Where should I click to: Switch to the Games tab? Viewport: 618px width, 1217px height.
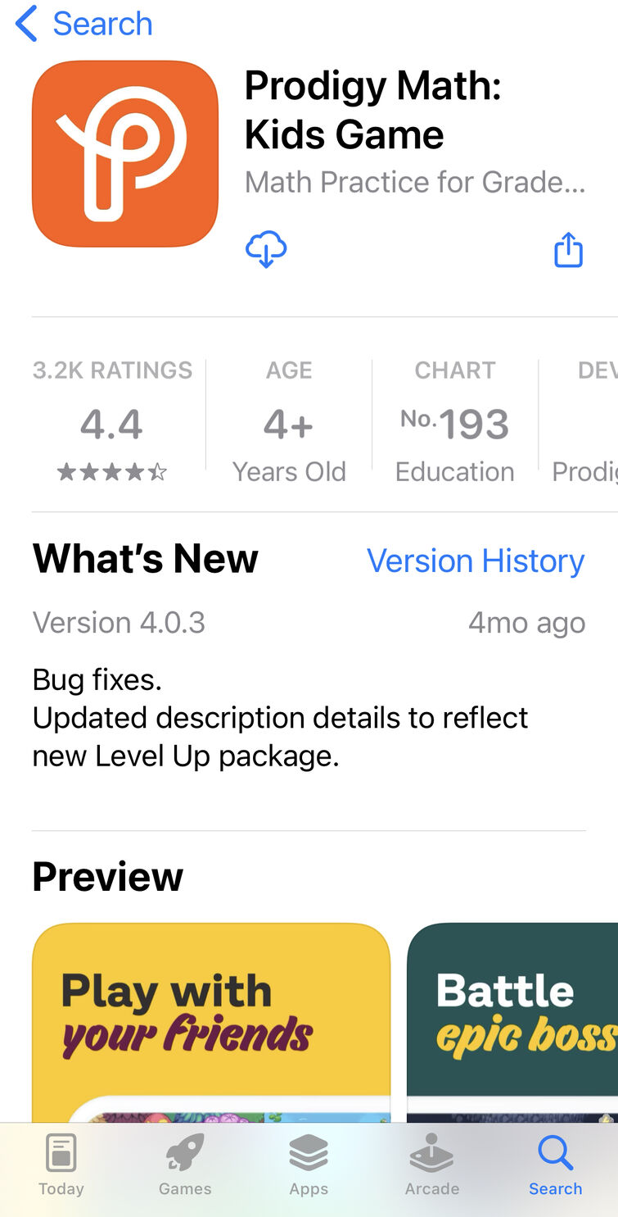185,1165
